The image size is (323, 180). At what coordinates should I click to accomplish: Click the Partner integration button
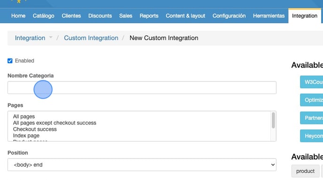click(311, 118)
